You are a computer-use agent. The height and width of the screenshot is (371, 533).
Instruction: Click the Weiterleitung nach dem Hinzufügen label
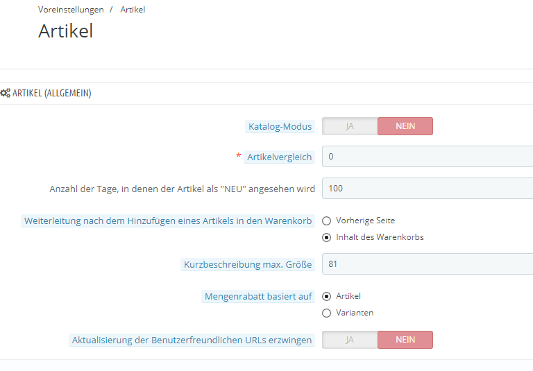tap(168, 221)
